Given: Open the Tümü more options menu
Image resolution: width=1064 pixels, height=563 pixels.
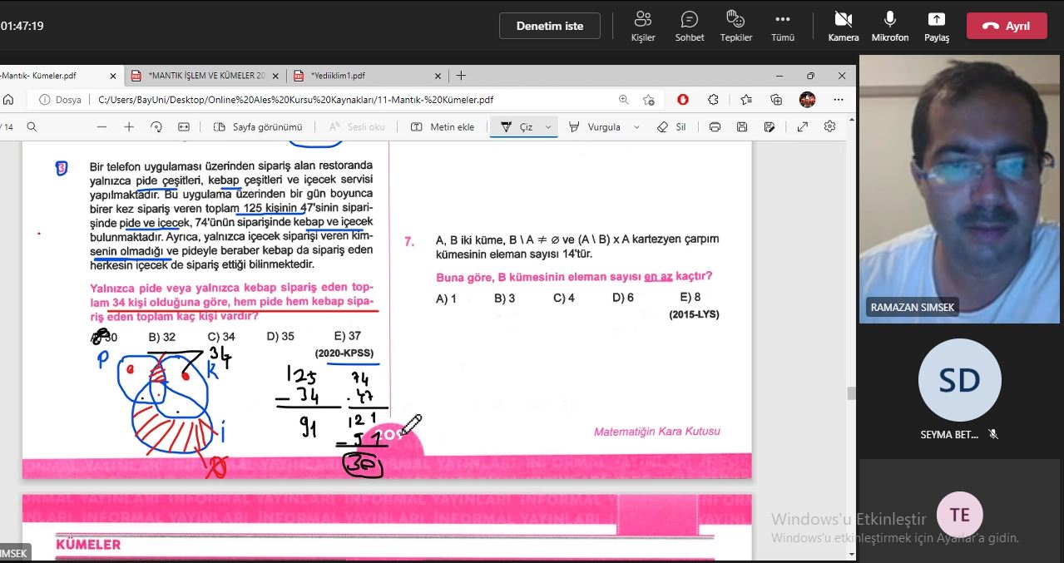Looking at the screenshot, I should click(783, 26).
